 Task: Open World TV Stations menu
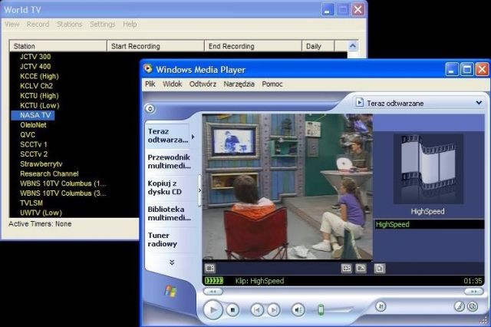70,24
